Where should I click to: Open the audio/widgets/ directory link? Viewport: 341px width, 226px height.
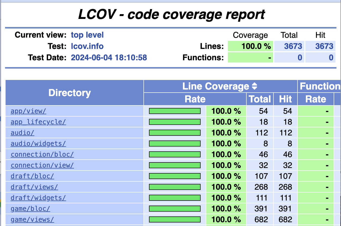[38, 144]
